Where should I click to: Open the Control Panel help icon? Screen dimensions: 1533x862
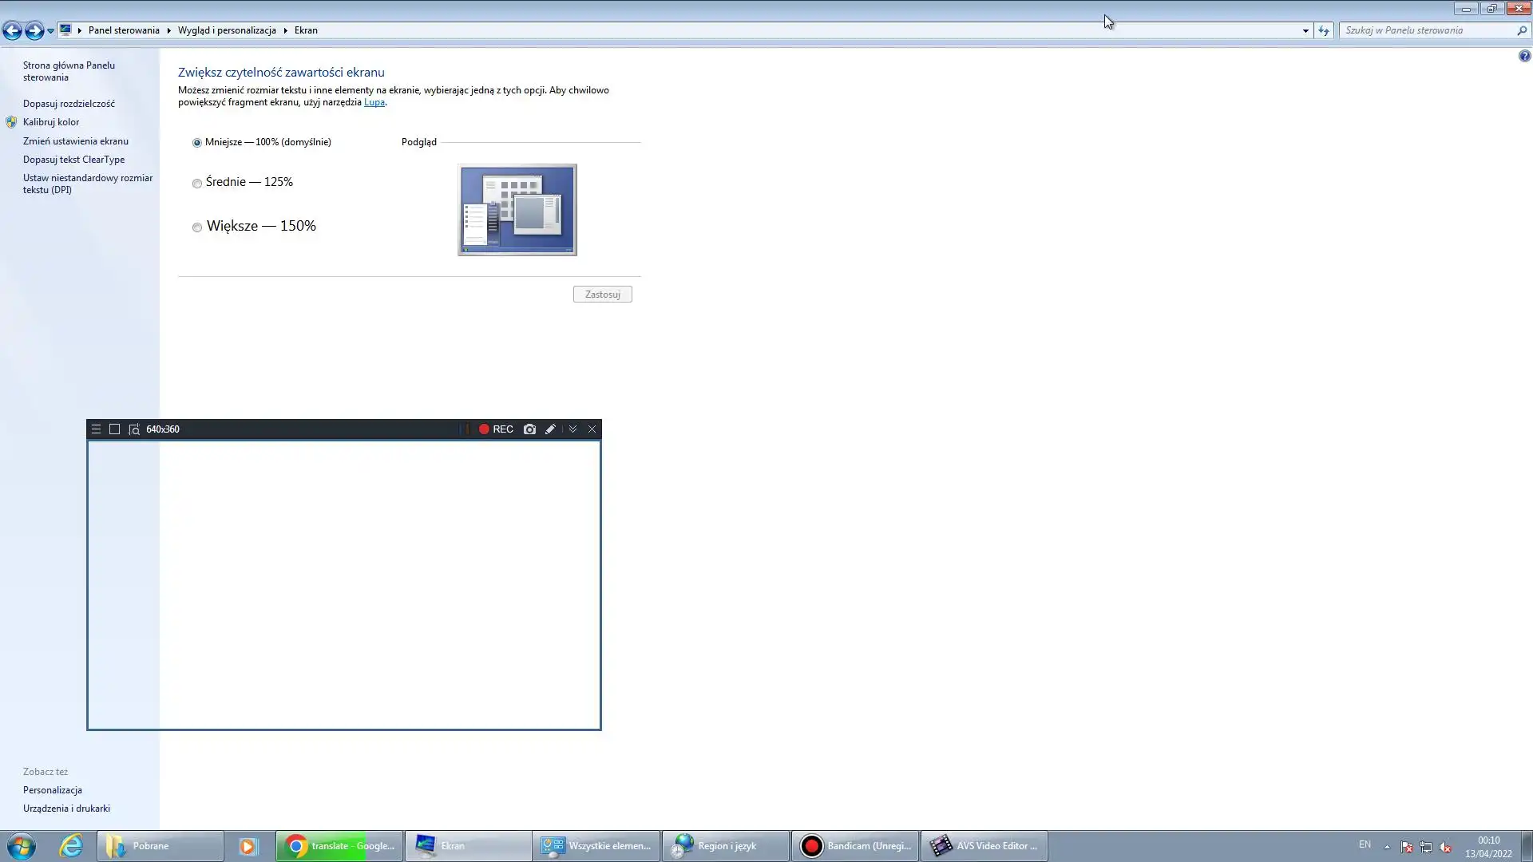coord(1524,57)
